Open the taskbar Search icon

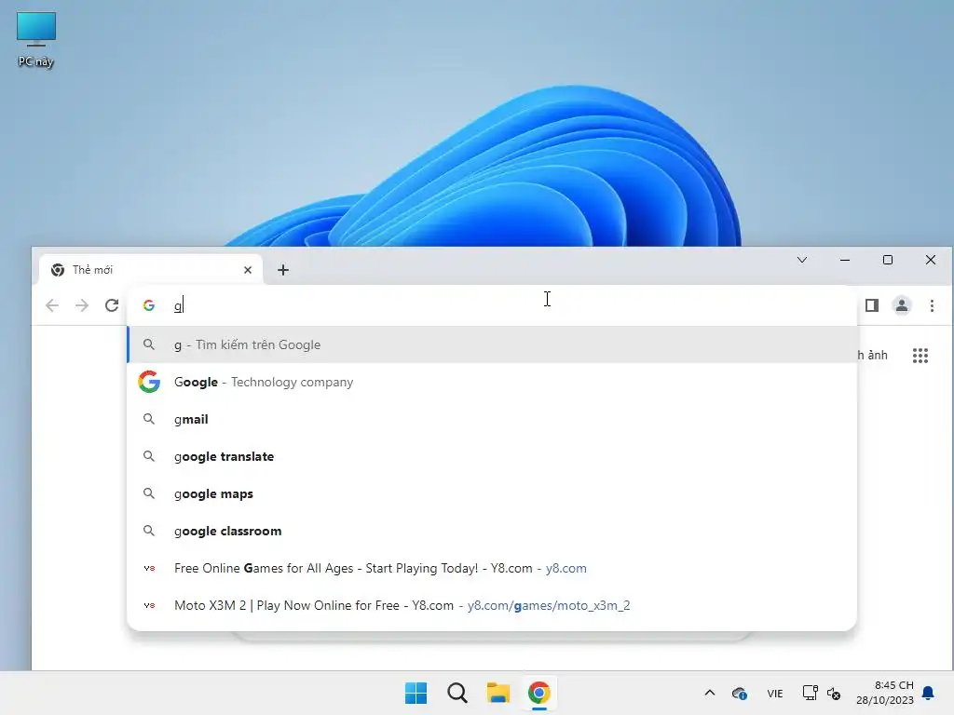point(457,693)
